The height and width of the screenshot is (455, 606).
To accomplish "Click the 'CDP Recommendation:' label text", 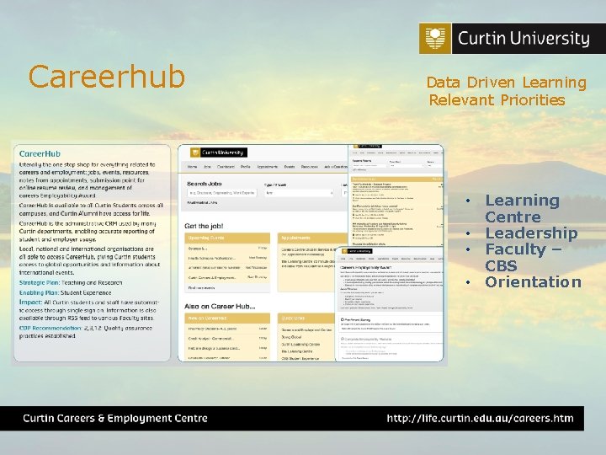I will 50,328.
